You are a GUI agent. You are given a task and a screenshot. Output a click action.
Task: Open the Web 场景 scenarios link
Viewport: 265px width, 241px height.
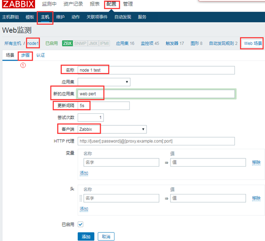pyautogui.click(x=253, y=43)
